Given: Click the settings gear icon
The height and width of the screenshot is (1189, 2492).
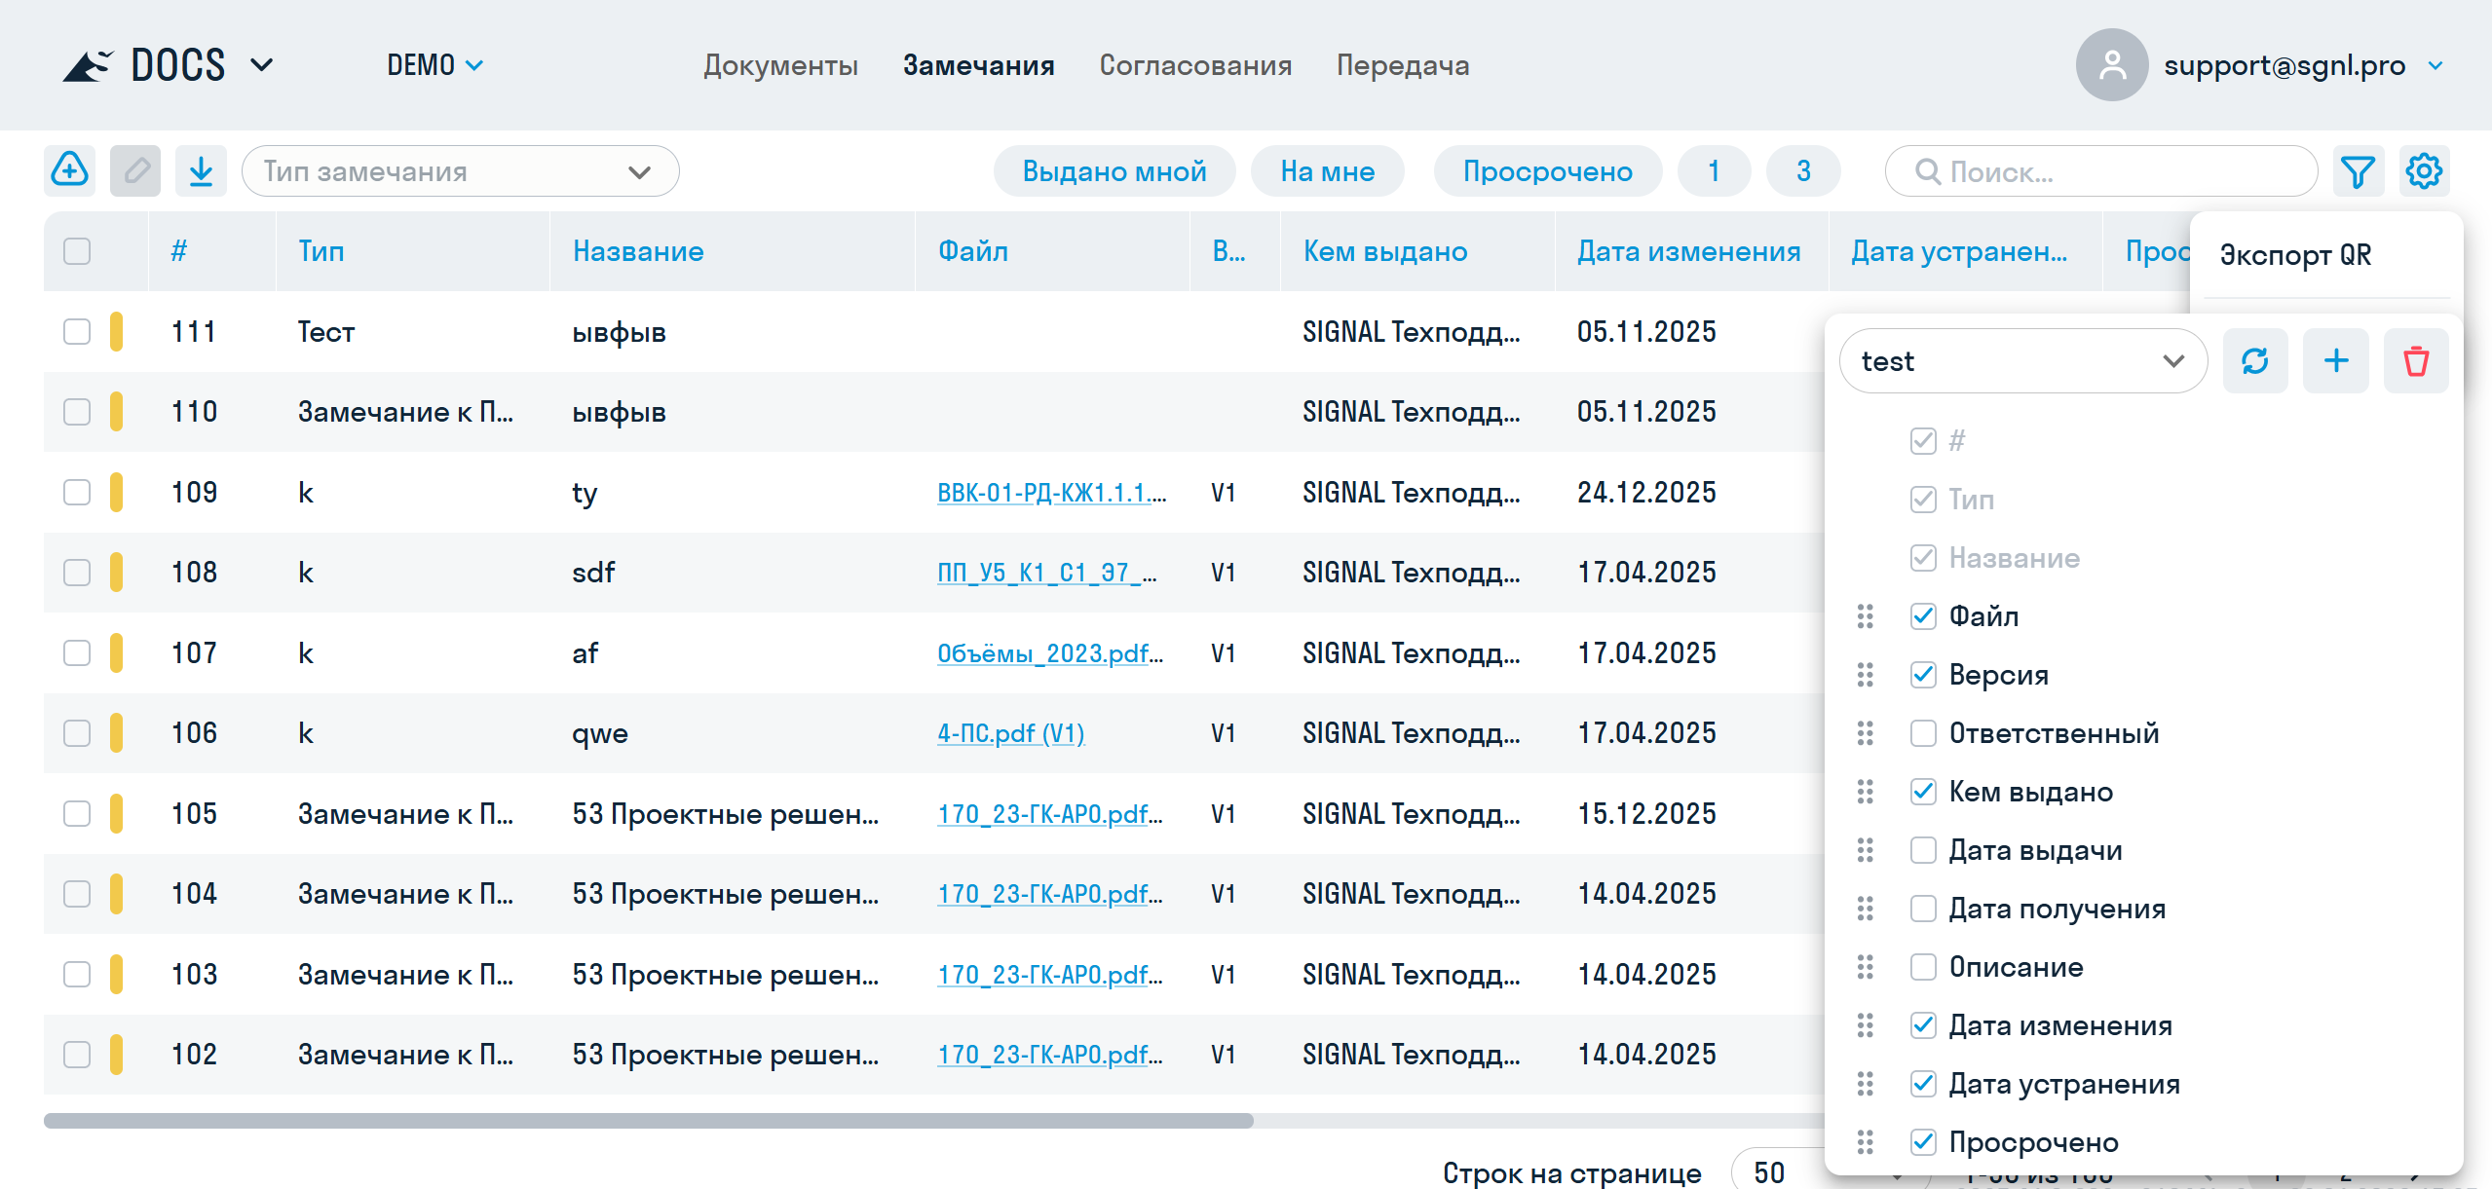Looking at the screenshot, I should pyautogui.click(x=2424, y=171).
